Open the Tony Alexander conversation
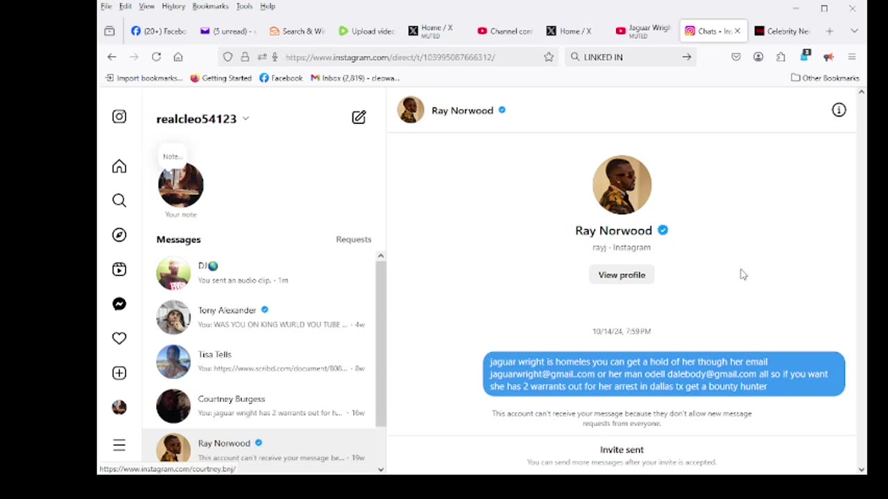The width and height of the screenshot is (888, 499). [x=258, y=317]
